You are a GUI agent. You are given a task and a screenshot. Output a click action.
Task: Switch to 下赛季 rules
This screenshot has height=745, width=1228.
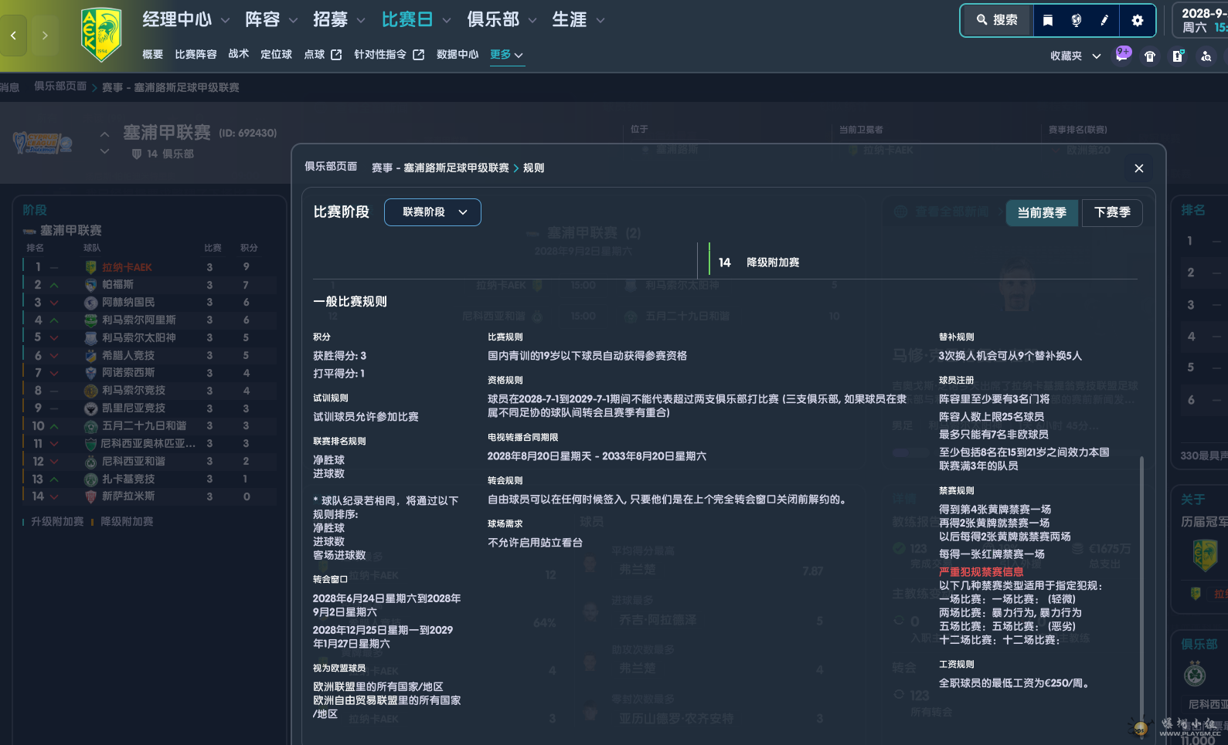1112,212
